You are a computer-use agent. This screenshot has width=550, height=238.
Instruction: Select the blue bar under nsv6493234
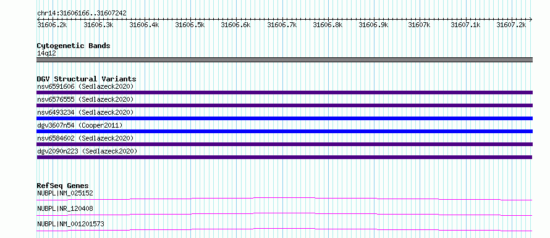coord(284,118)
